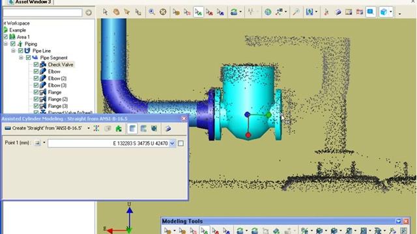Open dropdown arrow beside green rotate icon
Image resolution: width=417 pixels, height=234 pixels.
point(240,12)
